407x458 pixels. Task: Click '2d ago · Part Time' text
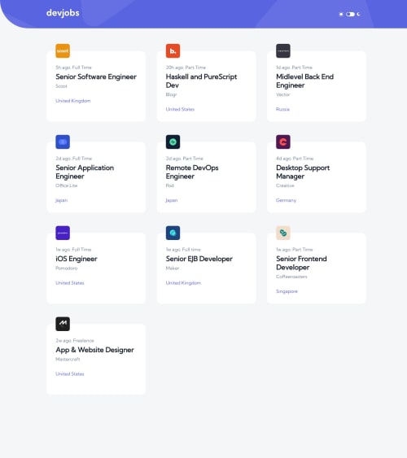point(185,159)
